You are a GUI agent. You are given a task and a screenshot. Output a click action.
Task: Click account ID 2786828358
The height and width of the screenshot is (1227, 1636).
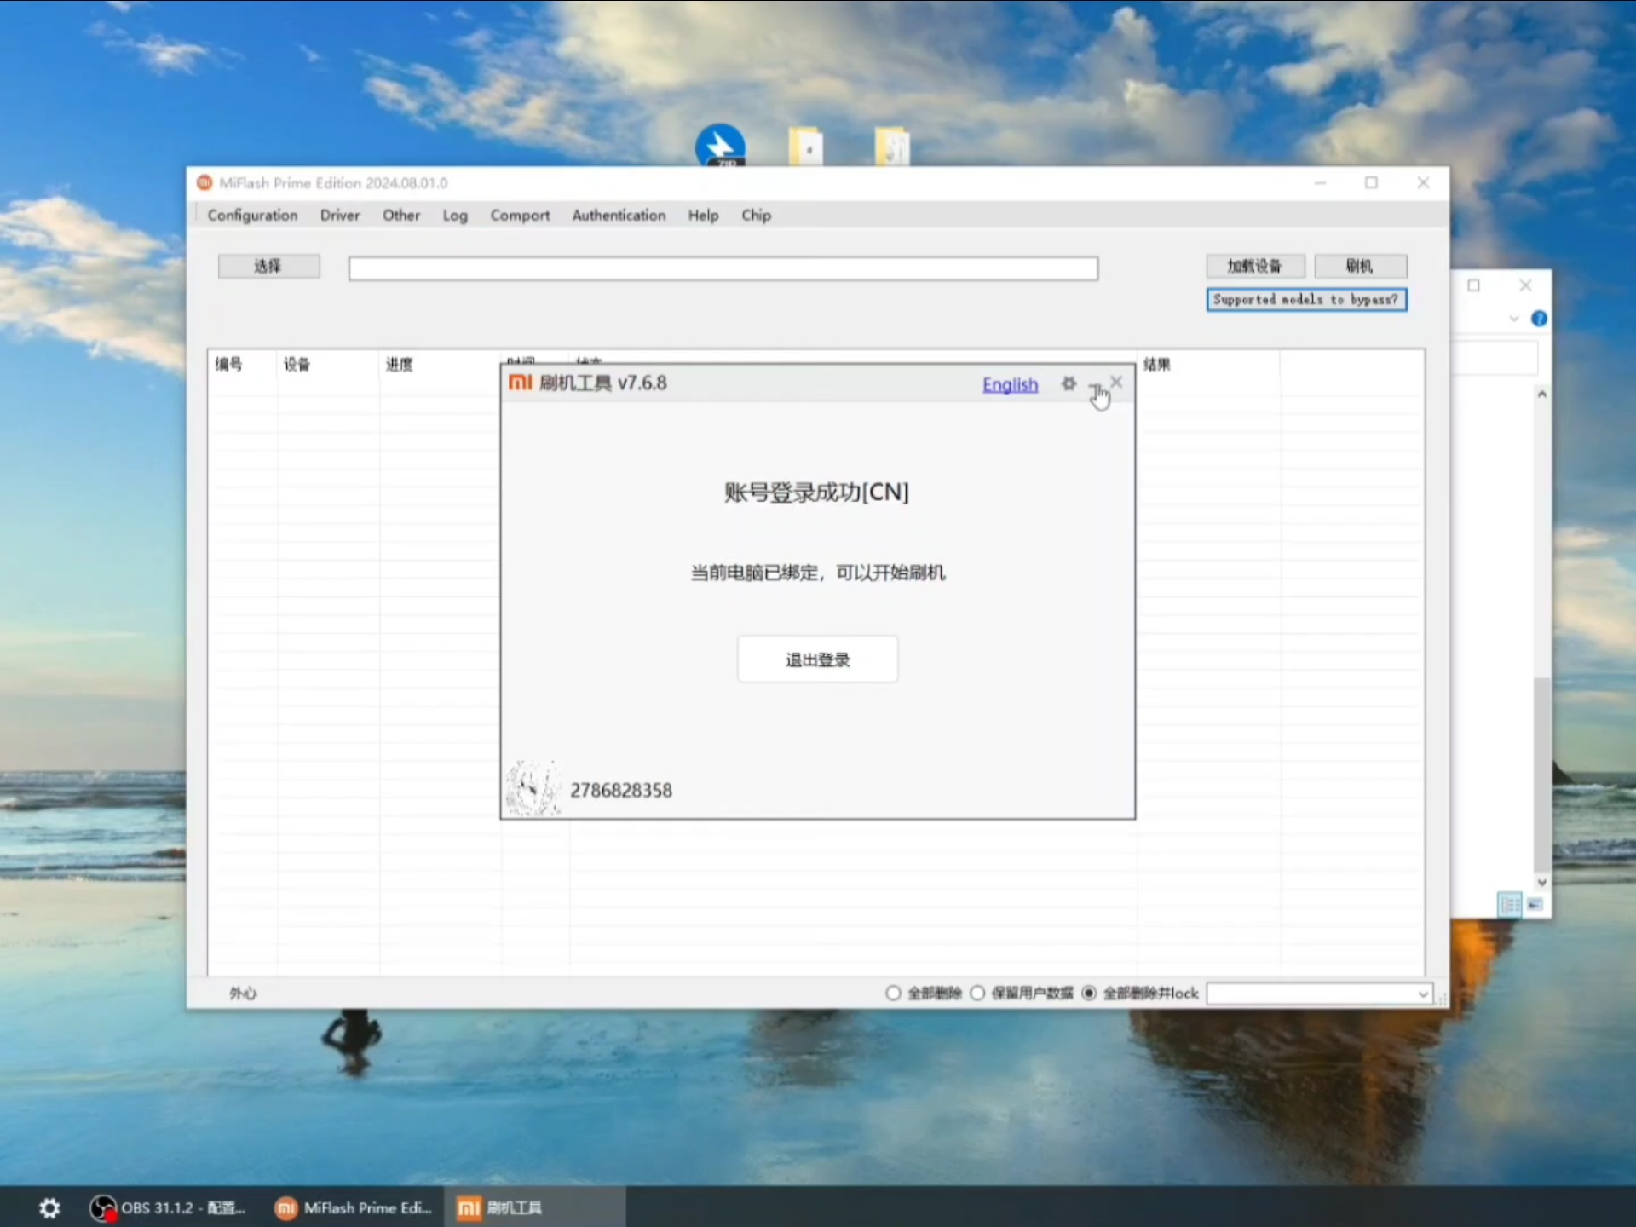coord(621,791)
